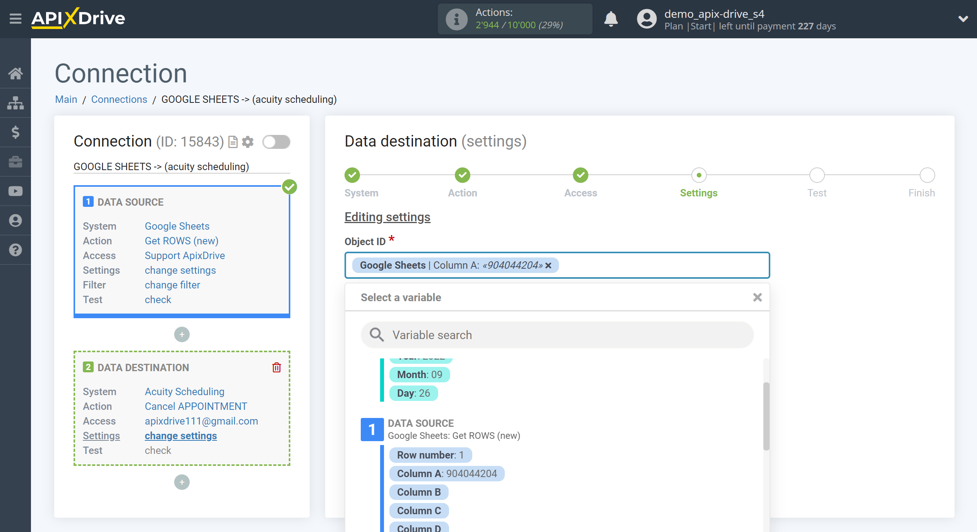Open the Actions info icon
This screenshot has width=977, height=532.
point(456,19)
